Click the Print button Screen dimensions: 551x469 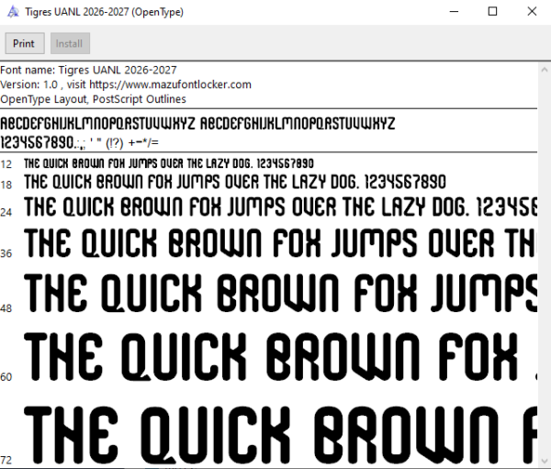pos(25,43)
